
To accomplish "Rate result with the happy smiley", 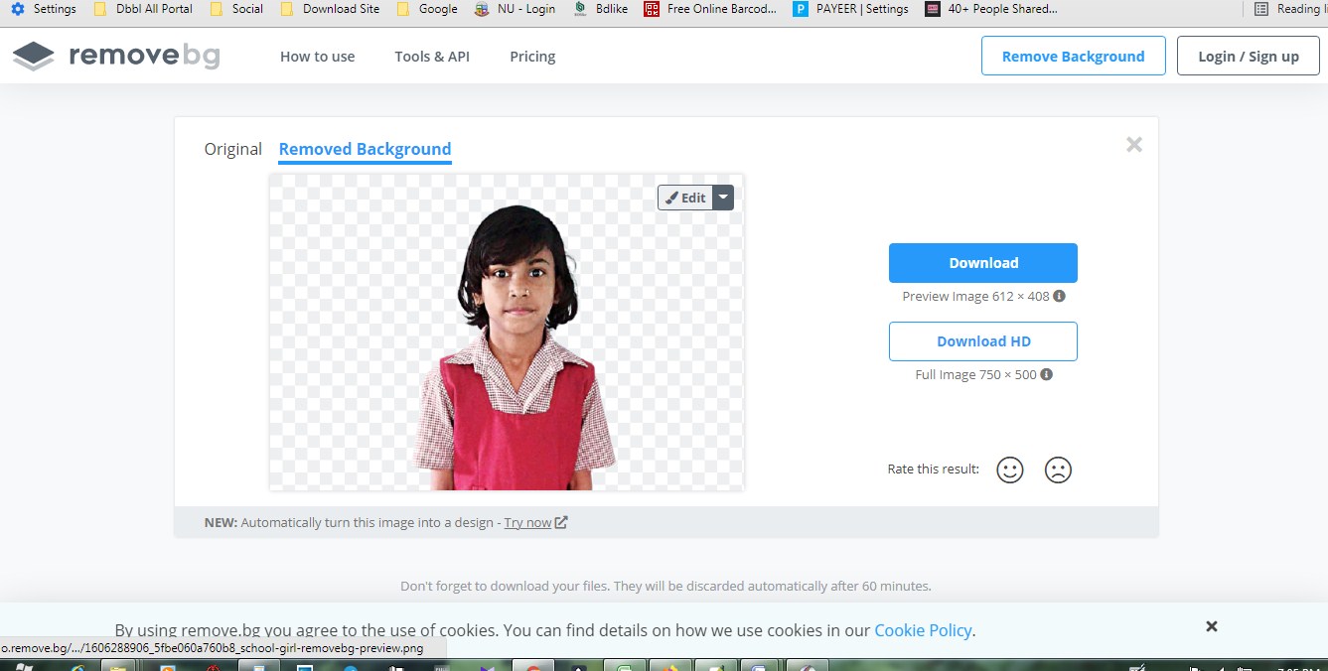I will pos(1010,470).
